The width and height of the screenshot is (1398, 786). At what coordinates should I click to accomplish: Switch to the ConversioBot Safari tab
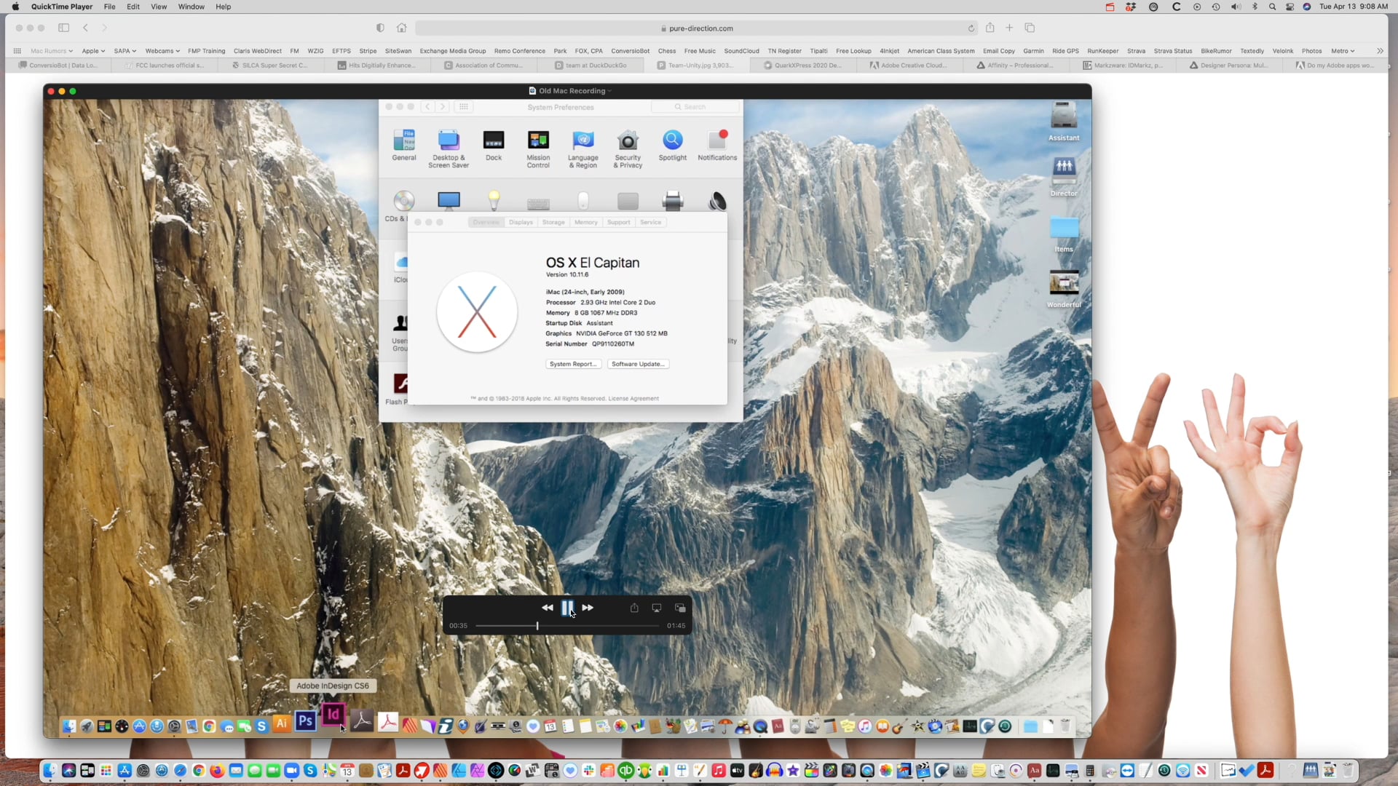coord(58,65)
